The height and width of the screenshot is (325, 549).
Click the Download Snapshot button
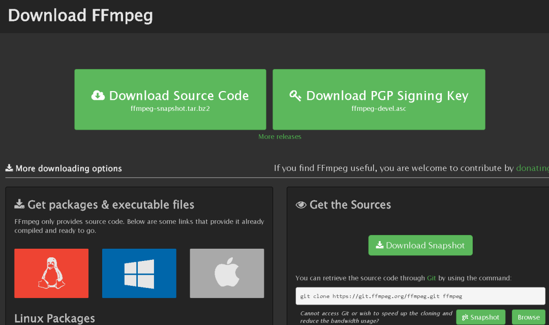pyautogui.click(x=420, y=245)
